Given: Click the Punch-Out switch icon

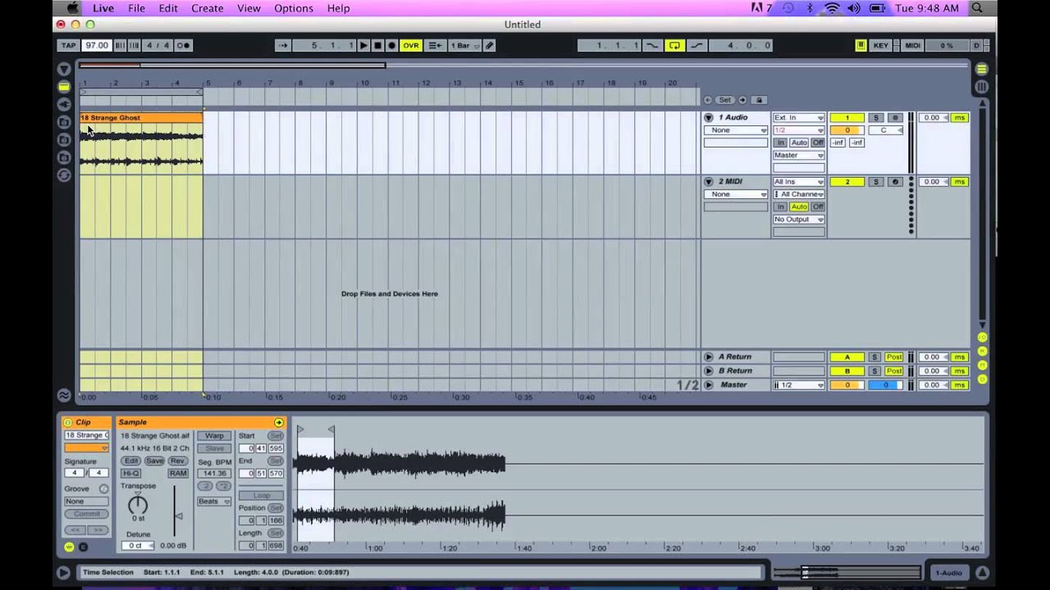Looking at the screenshot, I should click(x=696, y=45).
